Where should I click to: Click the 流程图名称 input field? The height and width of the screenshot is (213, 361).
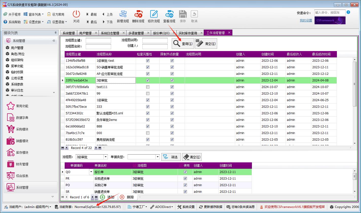[x=98, y=47]
